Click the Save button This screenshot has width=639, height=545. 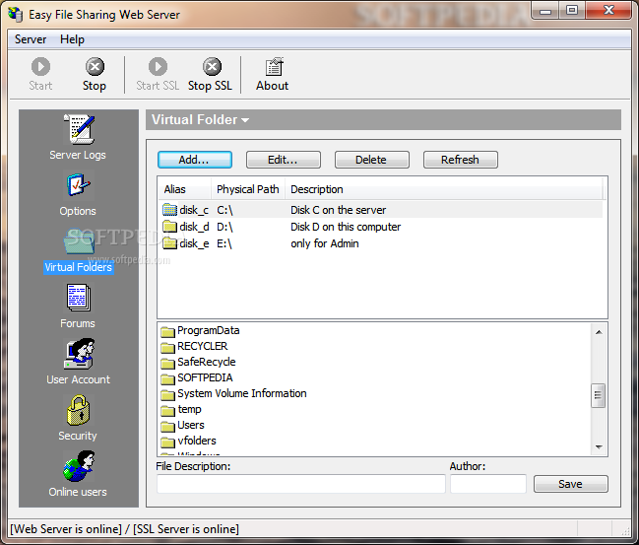point(570,484)
